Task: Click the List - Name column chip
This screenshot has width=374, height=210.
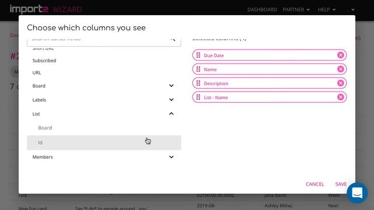Action: (269, 97)
